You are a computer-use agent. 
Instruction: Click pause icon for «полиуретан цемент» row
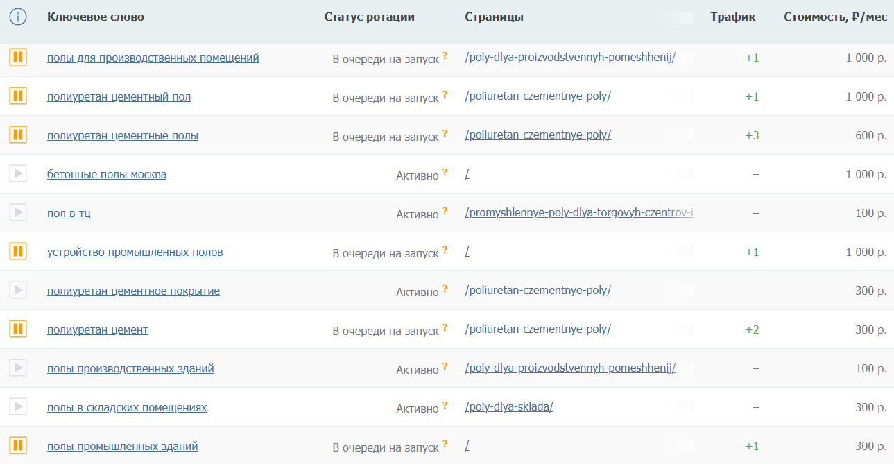[18, 329]
